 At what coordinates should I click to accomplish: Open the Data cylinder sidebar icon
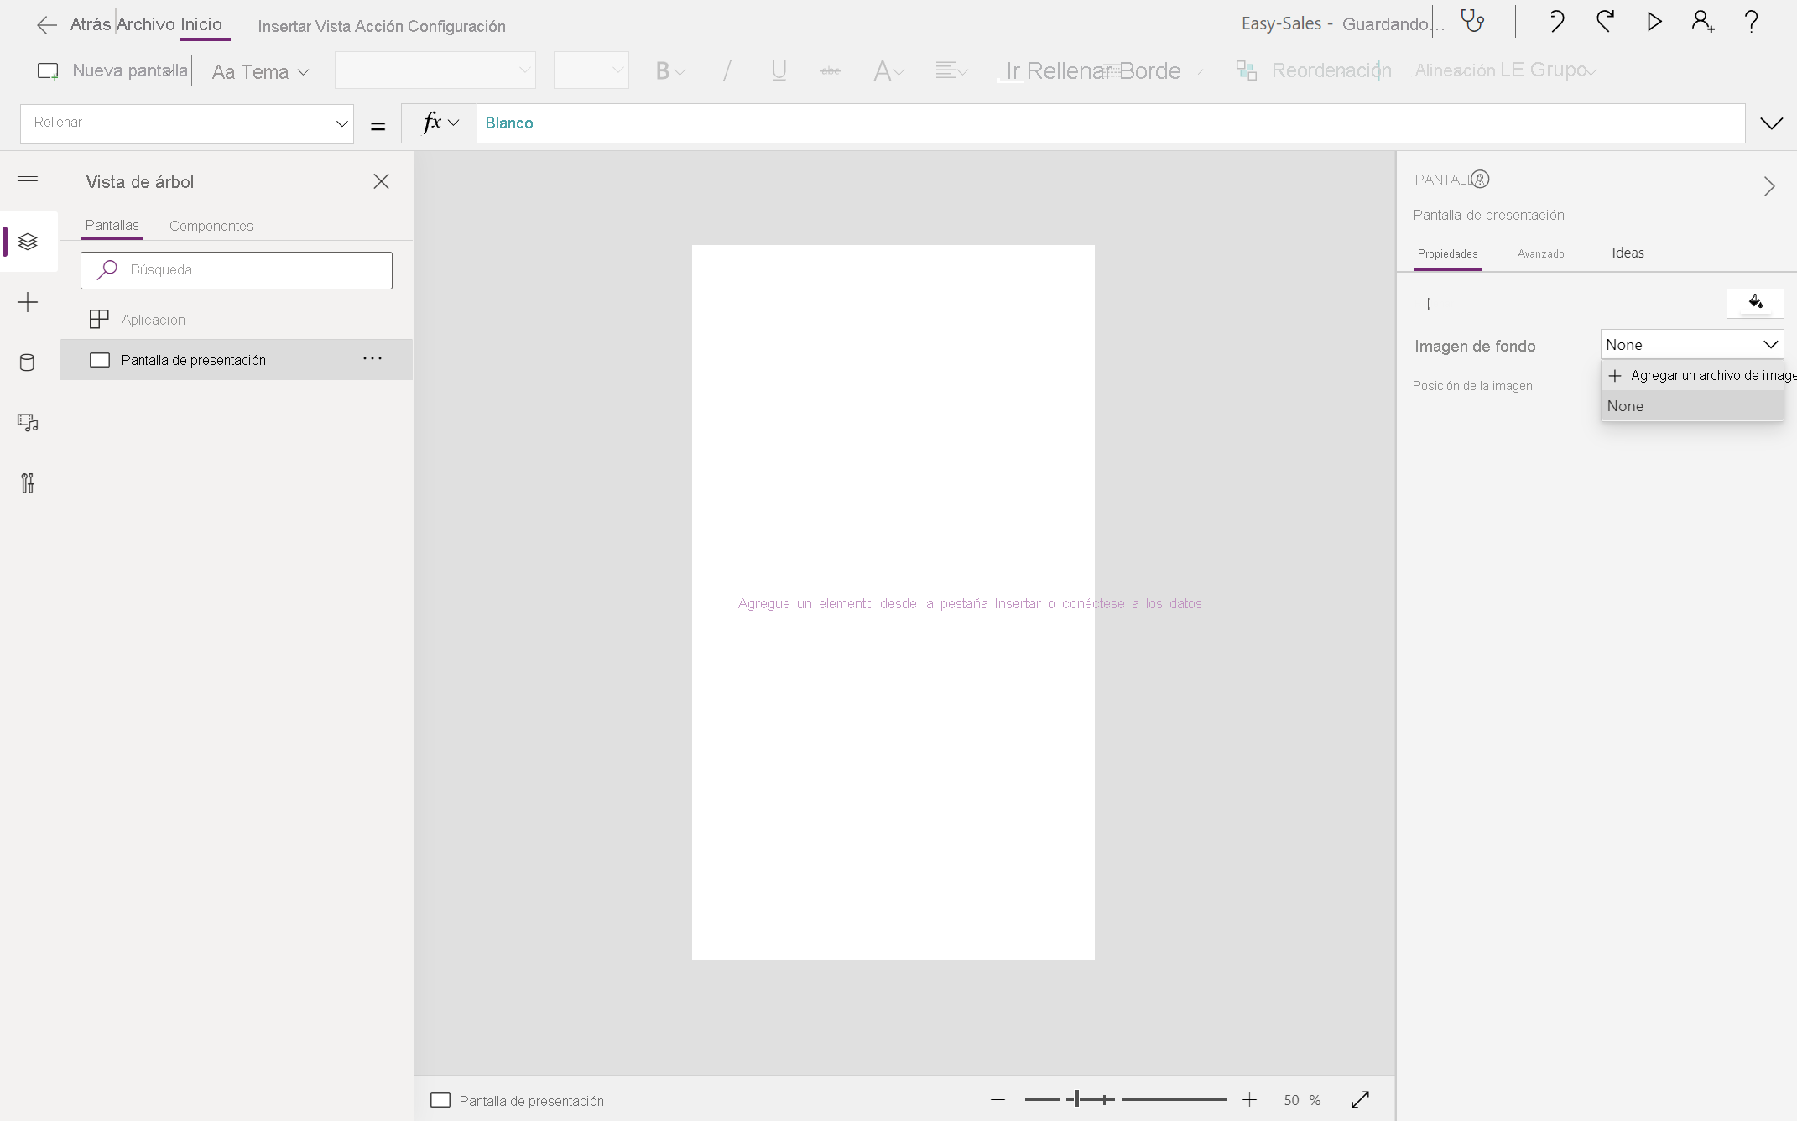click(28, 362)
